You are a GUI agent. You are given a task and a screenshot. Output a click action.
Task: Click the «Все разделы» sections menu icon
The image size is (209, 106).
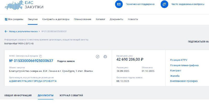tap(6, 19)
